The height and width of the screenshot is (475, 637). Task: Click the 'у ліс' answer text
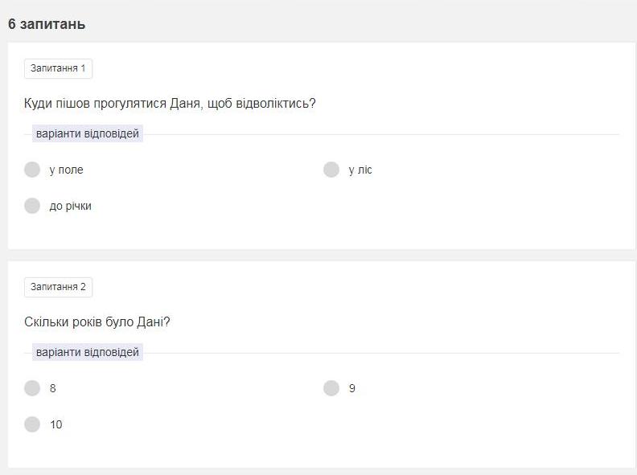(360, 170)
